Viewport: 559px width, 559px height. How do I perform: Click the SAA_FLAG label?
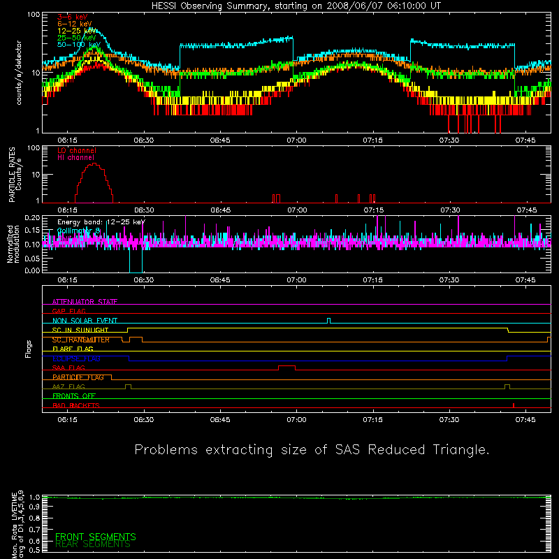point(68,368)
